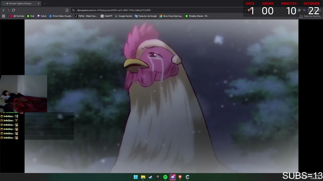Open the TikTok bookmark
Image resolution: width=323 pixels, height=181 pixels.
(x=86, y=16)
